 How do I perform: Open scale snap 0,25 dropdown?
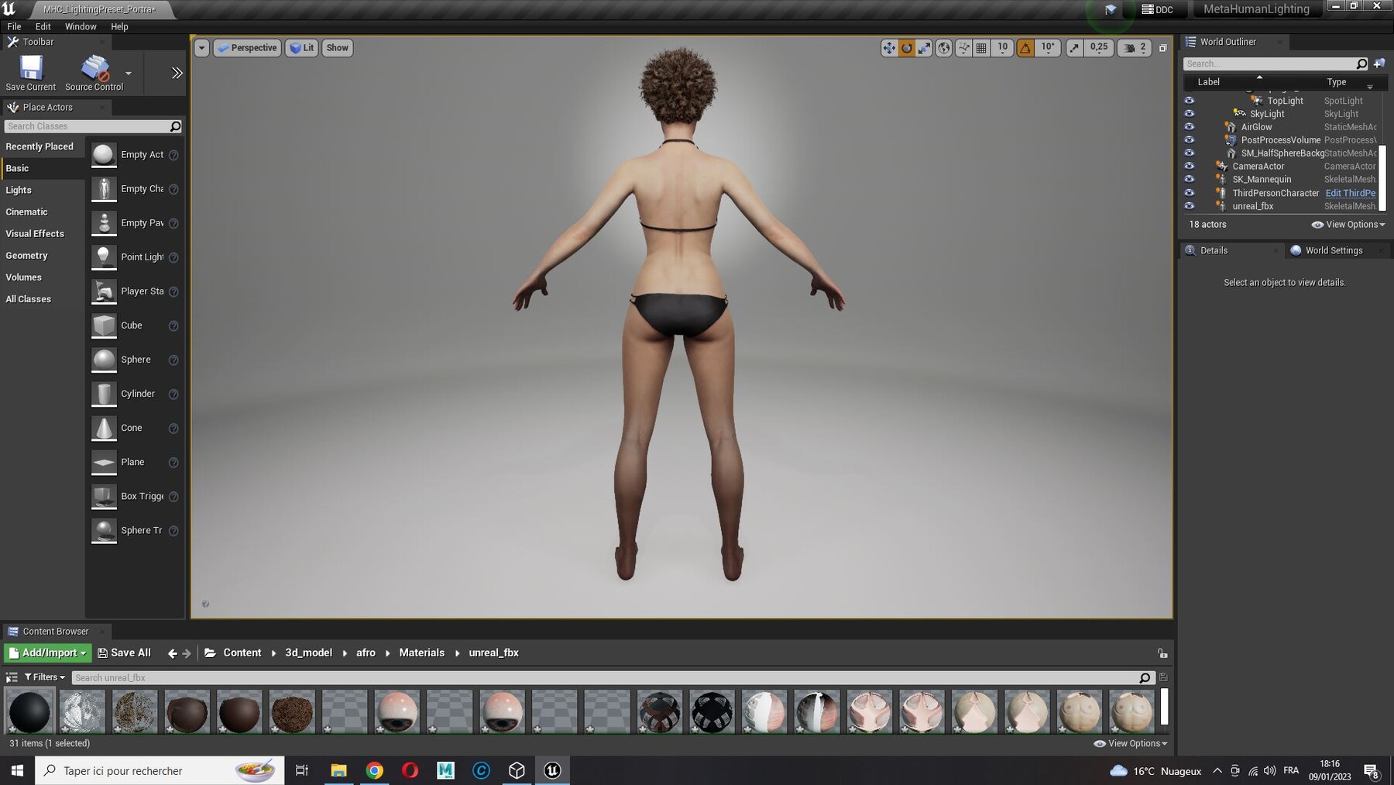(1099, 47)
